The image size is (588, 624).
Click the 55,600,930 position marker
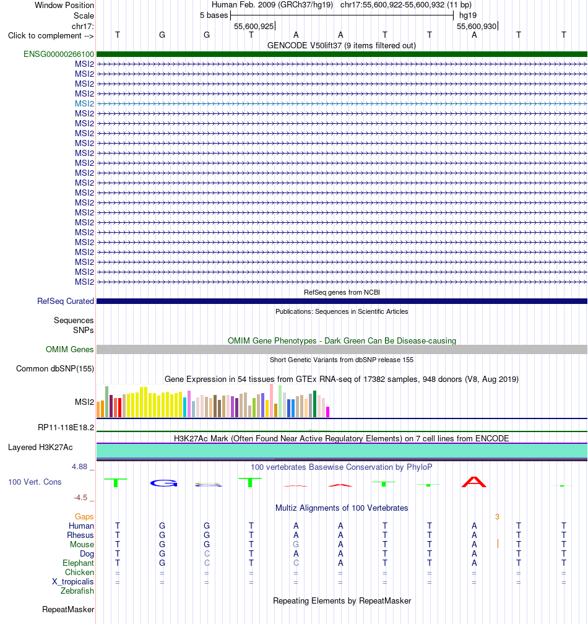(x=477, y=27)
